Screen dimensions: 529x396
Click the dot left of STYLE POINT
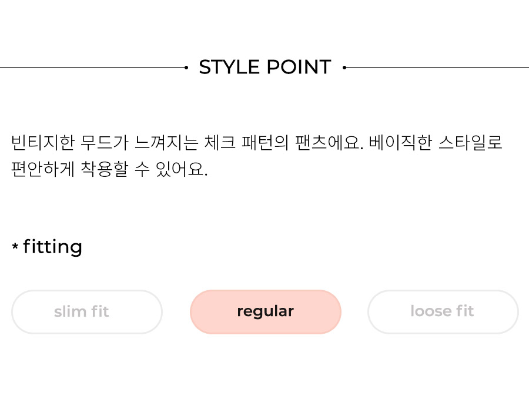click(x=186, y=68)
